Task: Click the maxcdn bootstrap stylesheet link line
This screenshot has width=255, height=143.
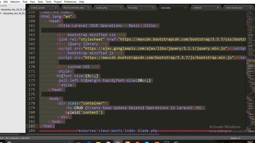Action: pos(151,39)
